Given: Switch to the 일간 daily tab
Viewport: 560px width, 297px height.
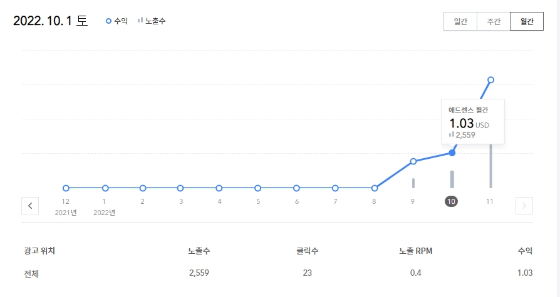Looking at the screenshot, I should click(x=460, y=21).
